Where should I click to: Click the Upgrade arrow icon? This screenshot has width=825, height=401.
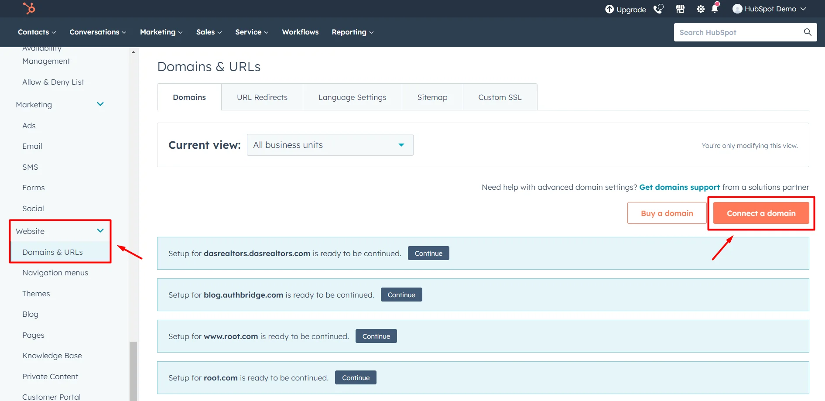click(x=609, y=9)
